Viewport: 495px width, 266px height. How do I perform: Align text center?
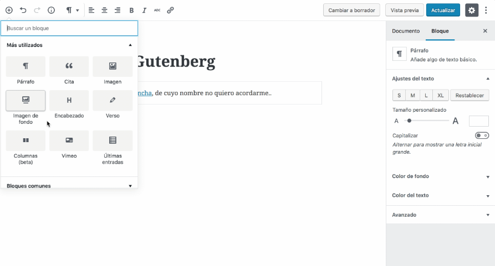click(x=104, y=10)
